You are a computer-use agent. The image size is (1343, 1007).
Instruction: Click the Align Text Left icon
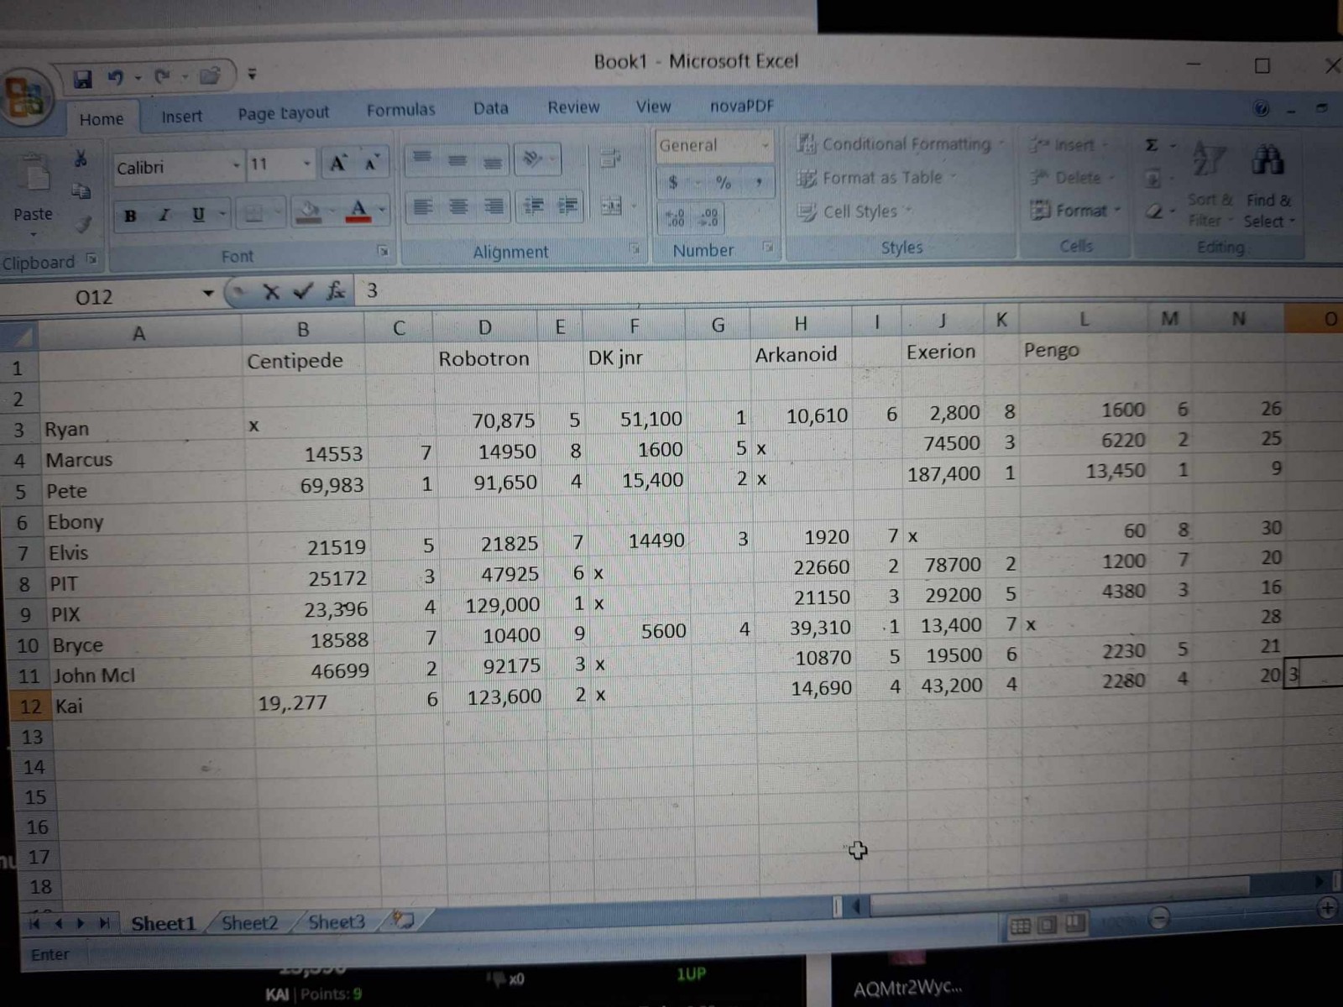coord(422,206)
